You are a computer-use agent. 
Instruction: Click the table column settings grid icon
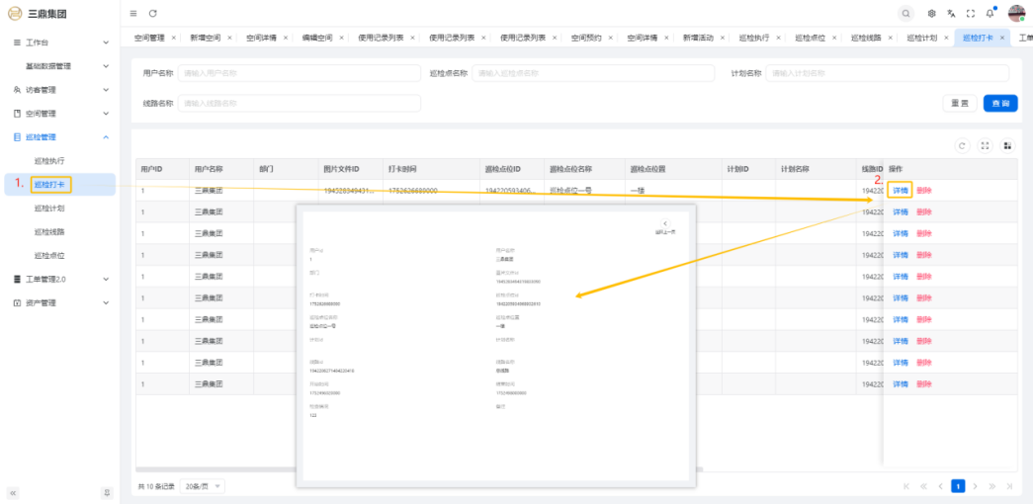coord(1007,145)
